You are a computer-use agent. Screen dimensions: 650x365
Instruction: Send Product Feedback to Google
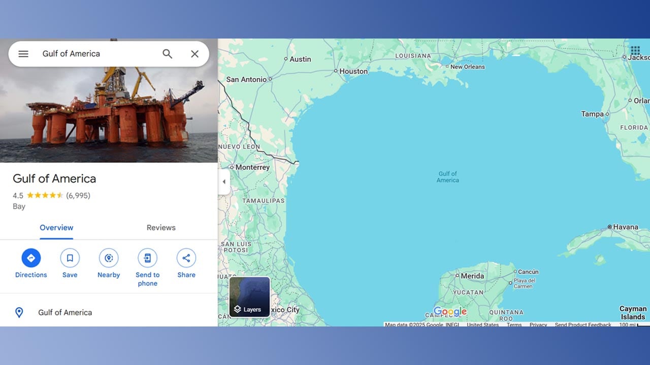coord(583,324)
